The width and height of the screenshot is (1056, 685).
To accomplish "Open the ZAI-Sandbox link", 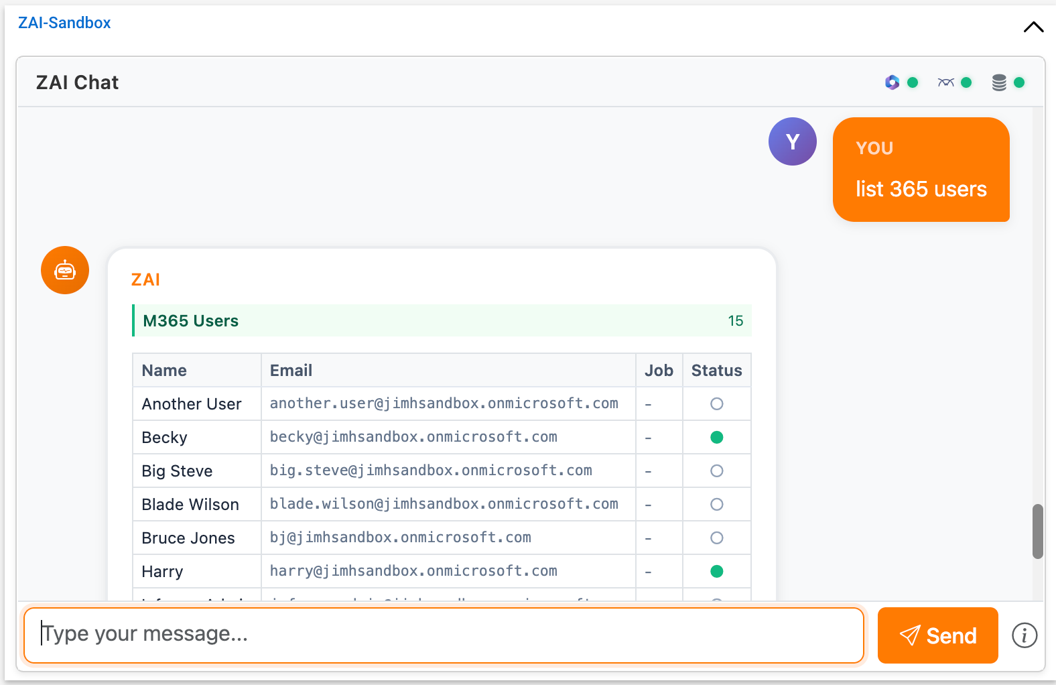I will tap(64, 23).
